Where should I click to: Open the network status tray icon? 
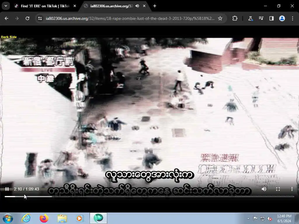(x=263, y=219)
